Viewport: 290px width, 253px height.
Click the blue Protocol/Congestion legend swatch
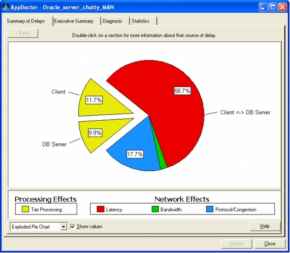tap(210, 209)
